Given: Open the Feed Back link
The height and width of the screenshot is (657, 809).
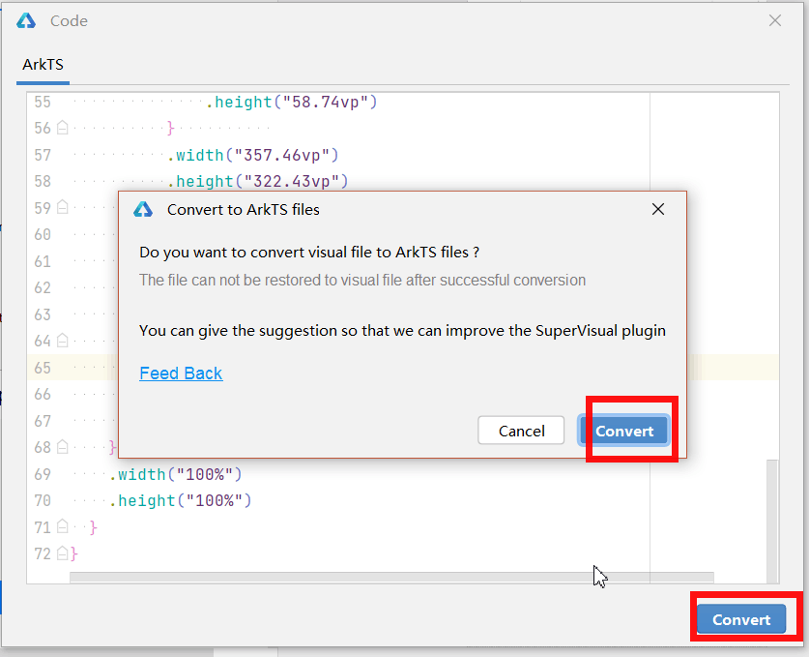Looking at the screenshot, I should click(x=181, y=373).
